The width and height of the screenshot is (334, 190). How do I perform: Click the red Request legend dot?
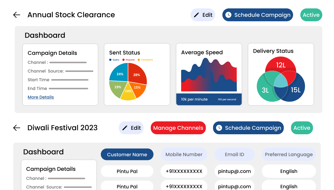click(123, 60)
